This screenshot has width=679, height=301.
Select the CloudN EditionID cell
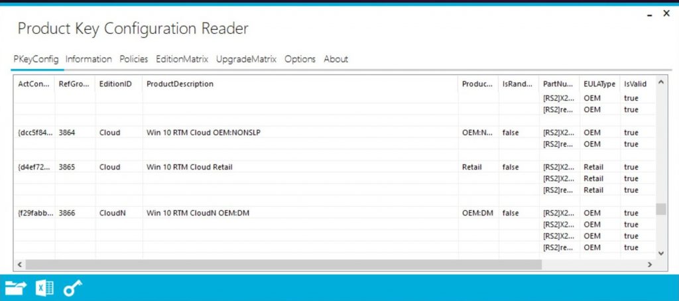click(119, 213)
